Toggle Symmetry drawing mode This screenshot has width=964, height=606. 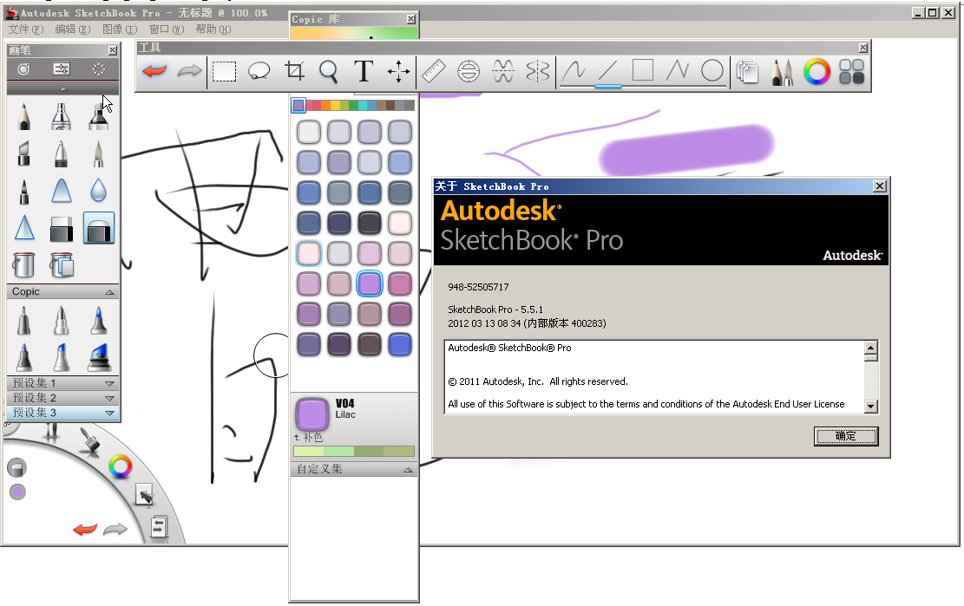pyautogui.click(x=538, y=71)
